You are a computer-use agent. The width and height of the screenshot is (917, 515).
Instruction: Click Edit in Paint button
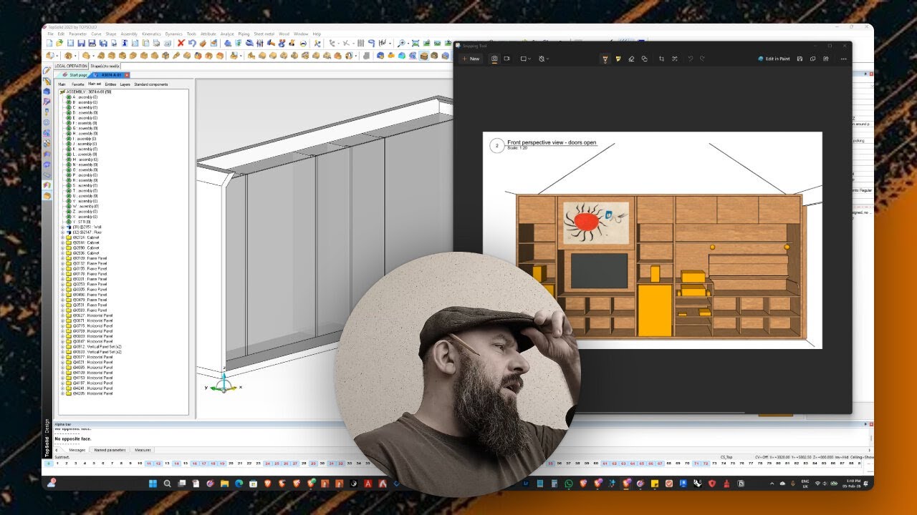[774, 59]
